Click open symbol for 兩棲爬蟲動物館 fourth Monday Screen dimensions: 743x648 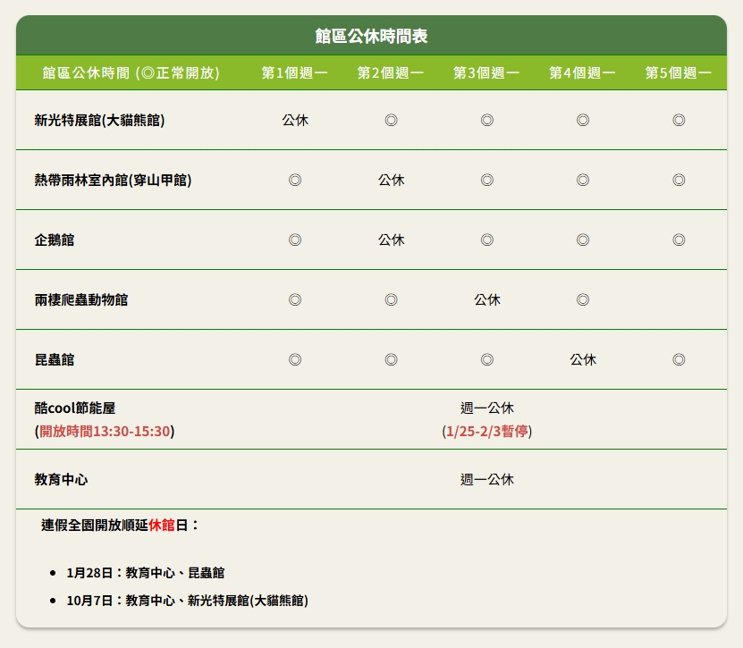(583, 300)
